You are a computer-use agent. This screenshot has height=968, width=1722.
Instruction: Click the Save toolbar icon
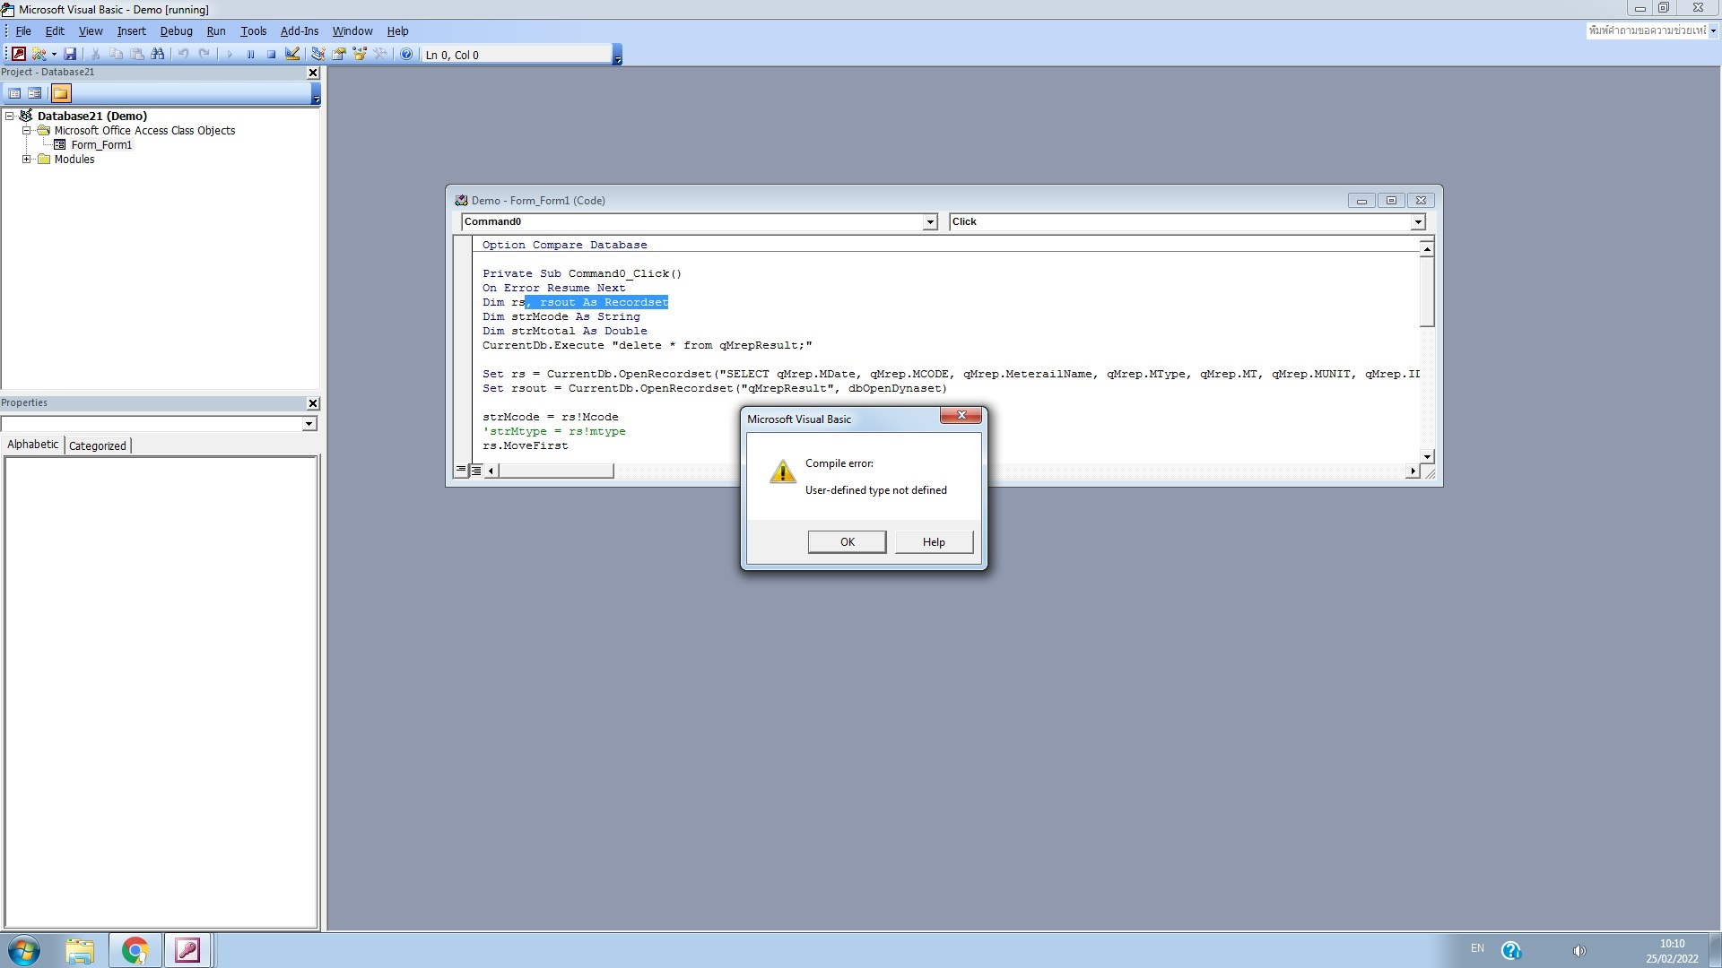point(70,55)
